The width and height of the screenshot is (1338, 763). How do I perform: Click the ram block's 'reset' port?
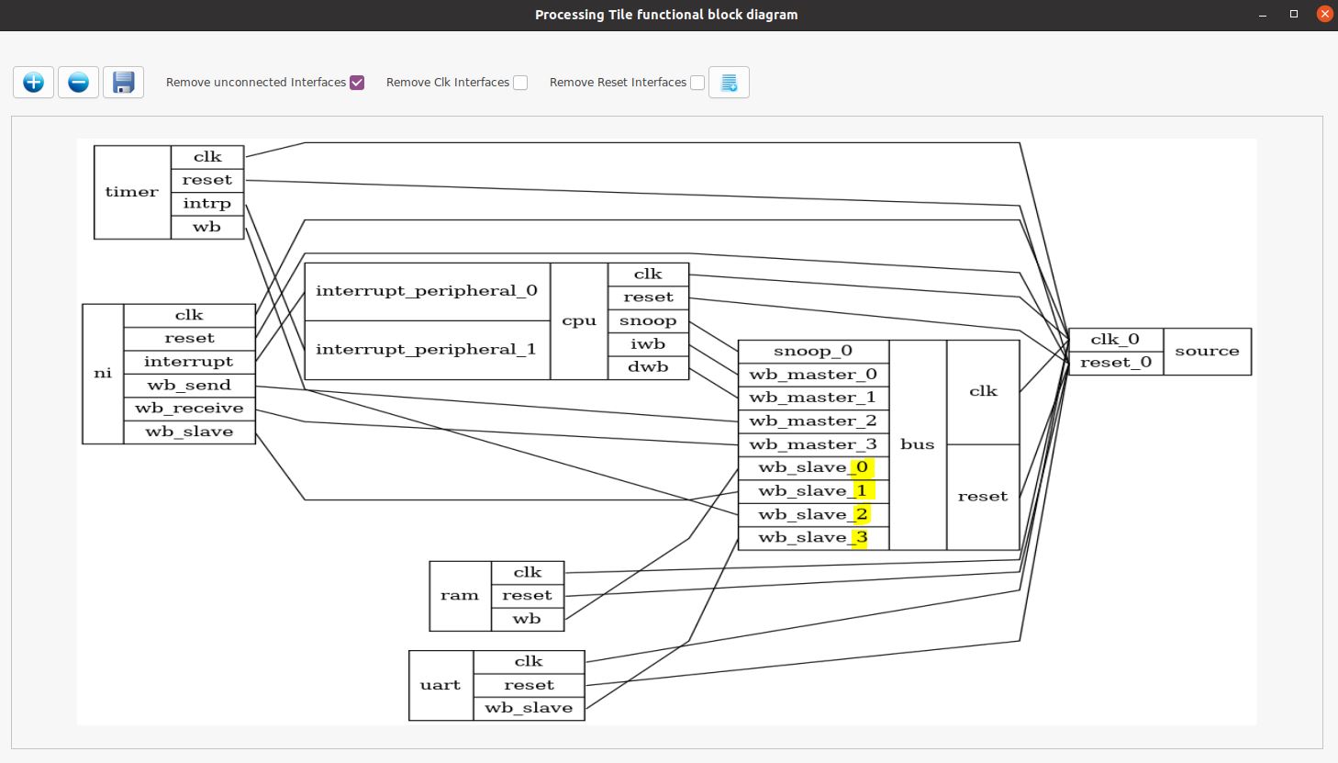[x=527, y=596]
